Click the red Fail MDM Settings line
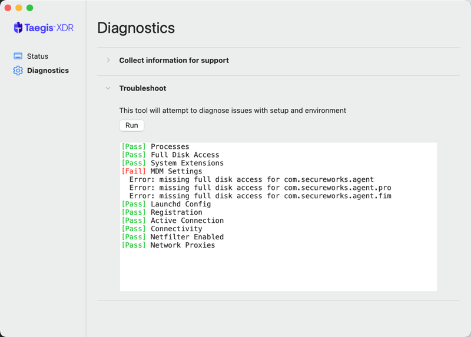The width and height of the screenshot is (471, 337). (x=161, y=171)
